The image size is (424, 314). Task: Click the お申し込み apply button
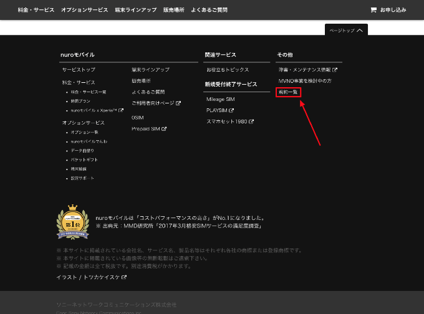tap(388, 10)
